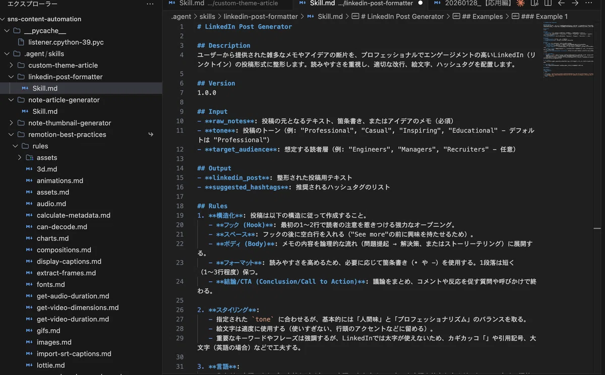This screenshot has height=375, width=605.
Task: Collapse the remotion-best-practices folder
Action: (x=11, y=135)
